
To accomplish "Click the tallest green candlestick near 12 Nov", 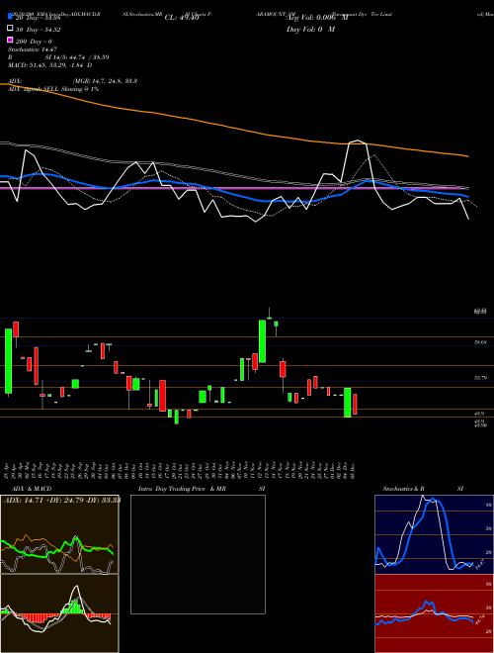I will click(262, 341).
